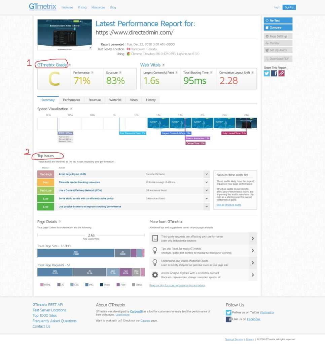This screenshot has width=325, height=344.
Task: Click the Facebook icon under Follow Us
Action: tap(228, 319)
